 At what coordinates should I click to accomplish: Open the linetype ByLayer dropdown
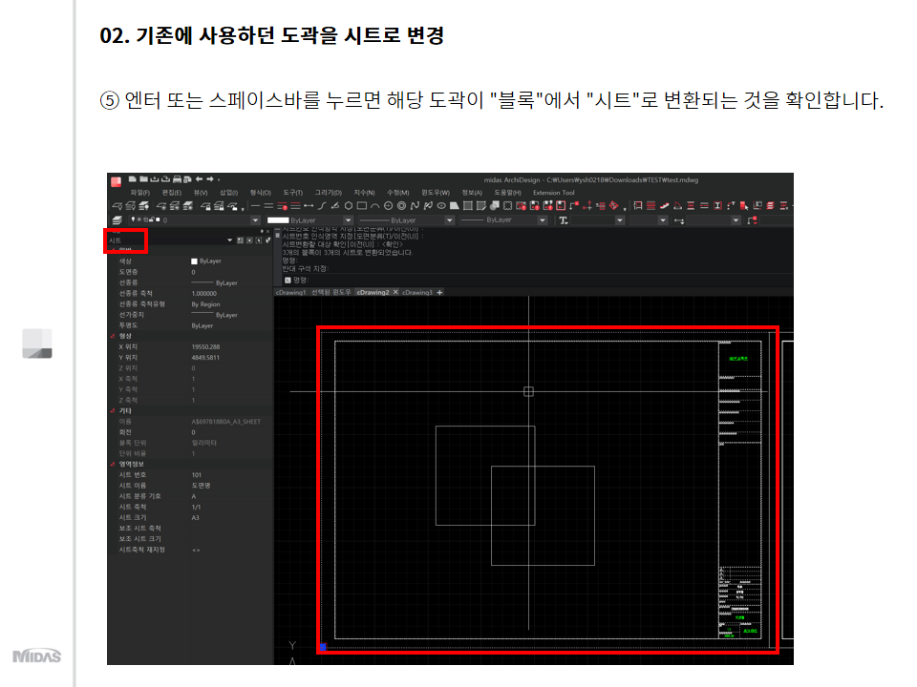449,220
